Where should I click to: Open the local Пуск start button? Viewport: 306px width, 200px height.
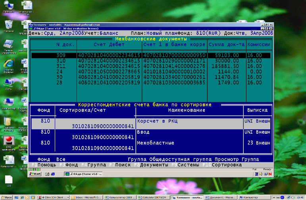(x=6, y=198)
